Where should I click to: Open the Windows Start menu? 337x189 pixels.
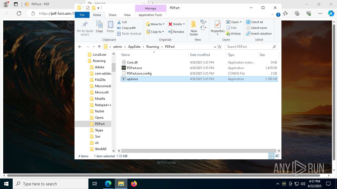pos(6,184)
